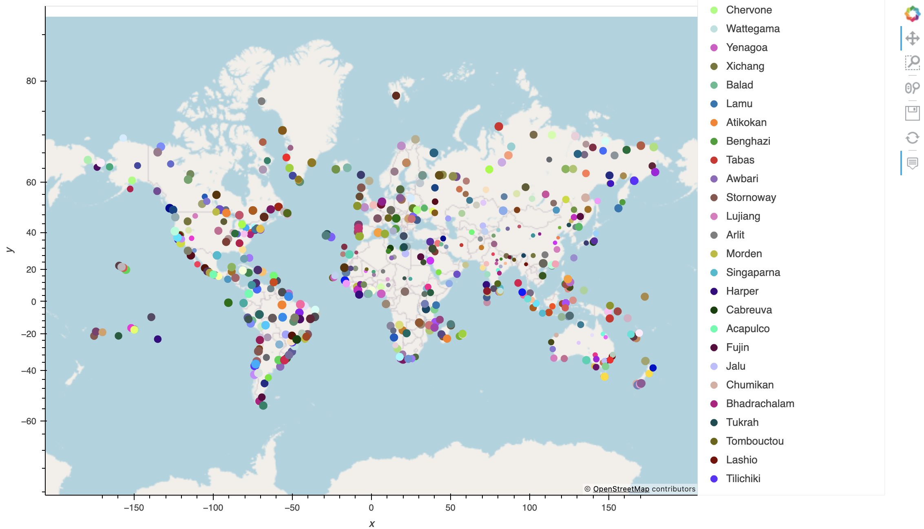
Task: Click the Stornoway legend label
Action: click(751, 198)
